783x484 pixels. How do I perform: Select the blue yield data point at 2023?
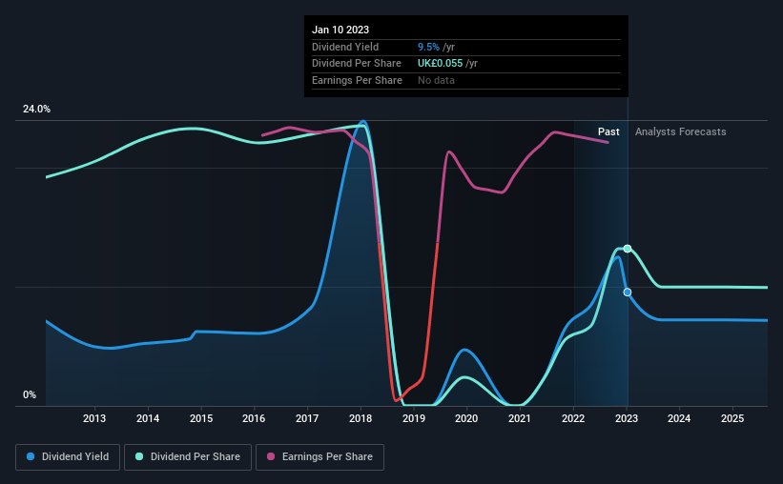pos(628,292)
